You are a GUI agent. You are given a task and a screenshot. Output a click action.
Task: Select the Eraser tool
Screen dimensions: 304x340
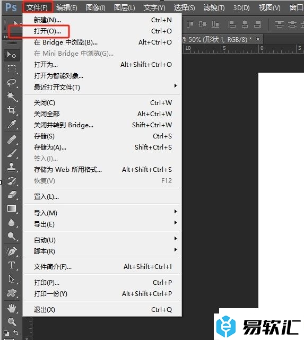click(12, 195)
